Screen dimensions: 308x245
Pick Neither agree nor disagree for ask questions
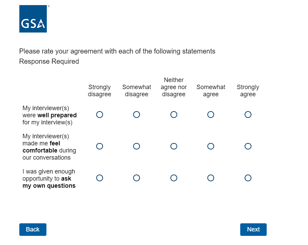[x=174, y=178]
